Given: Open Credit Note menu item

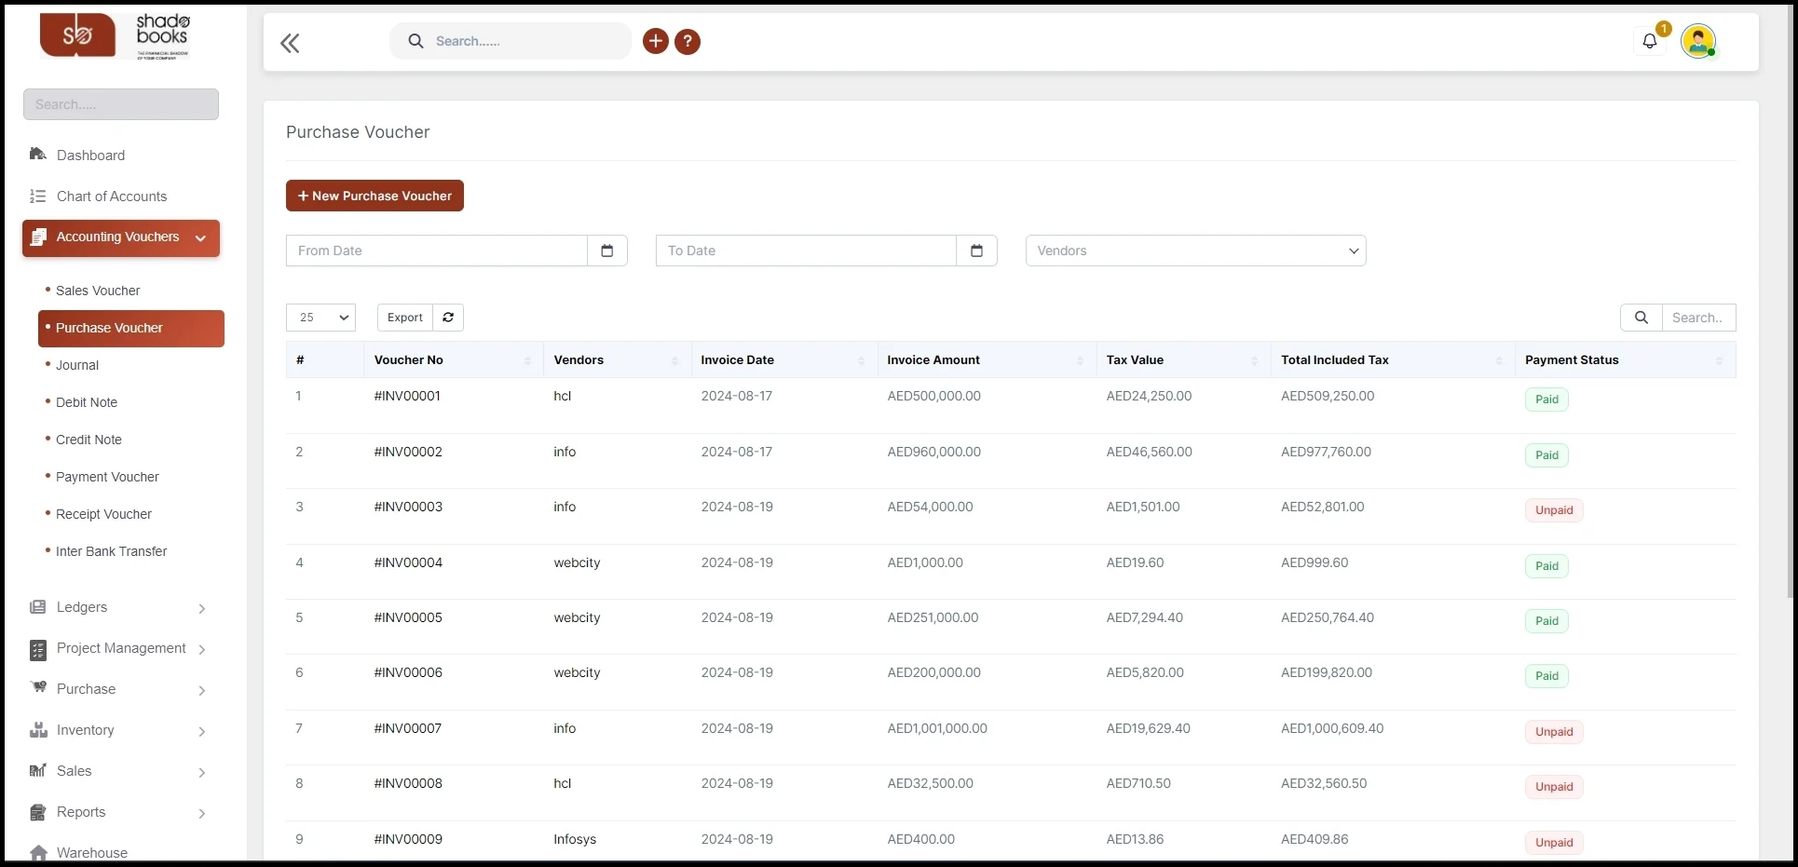Looking at the screenshot, I should pyautogui.click(x=89, y=440).
